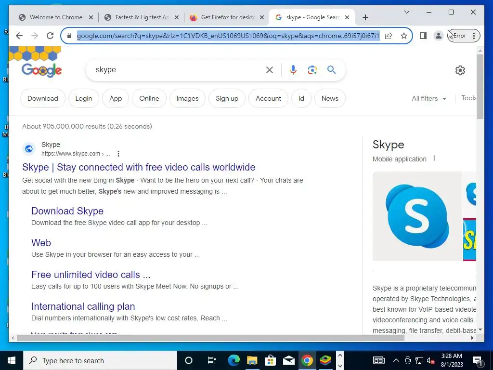Open the Skype Stay connected result link
The image size is (493, 370).
139,167
